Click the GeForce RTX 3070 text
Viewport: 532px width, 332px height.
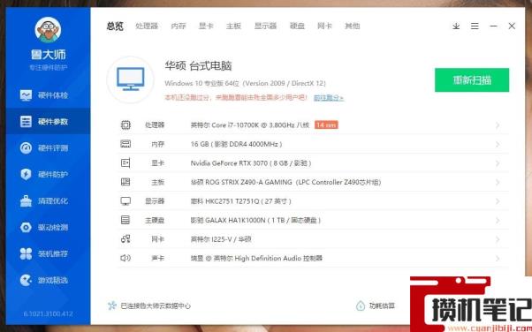251,163
